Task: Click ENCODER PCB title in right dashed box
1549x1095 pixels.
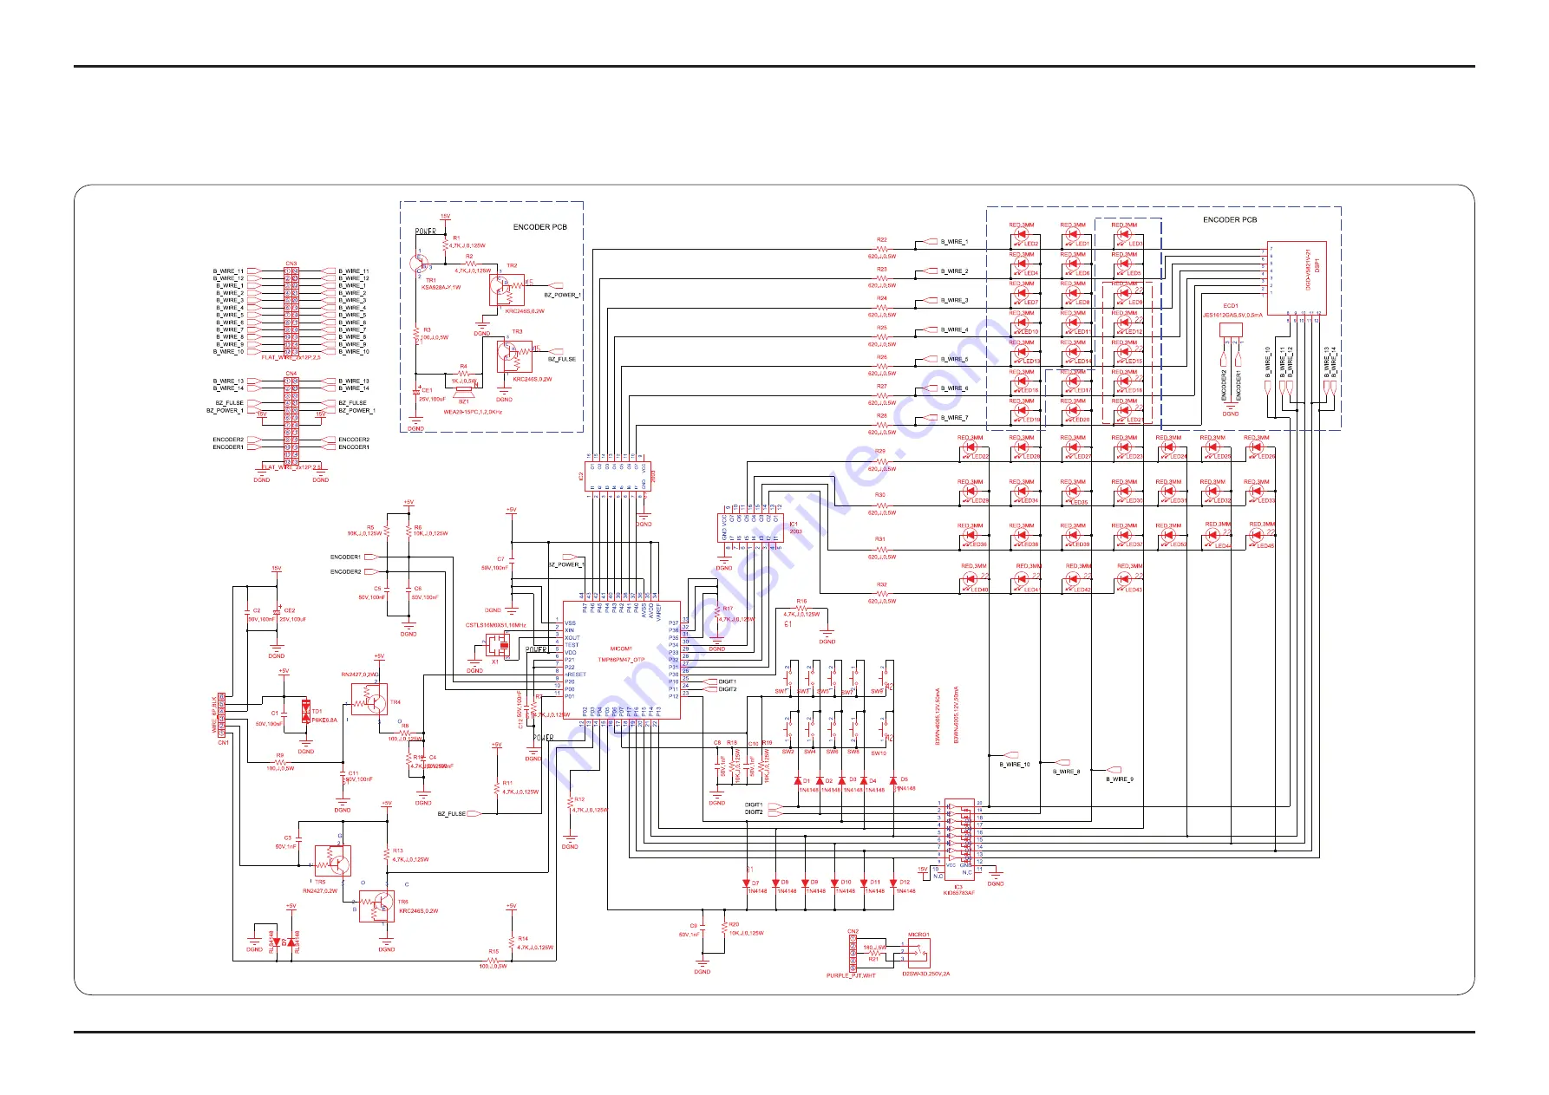Action: (x=1229, y=219)
